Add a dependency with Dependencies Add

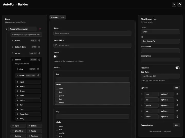point(176,125)
